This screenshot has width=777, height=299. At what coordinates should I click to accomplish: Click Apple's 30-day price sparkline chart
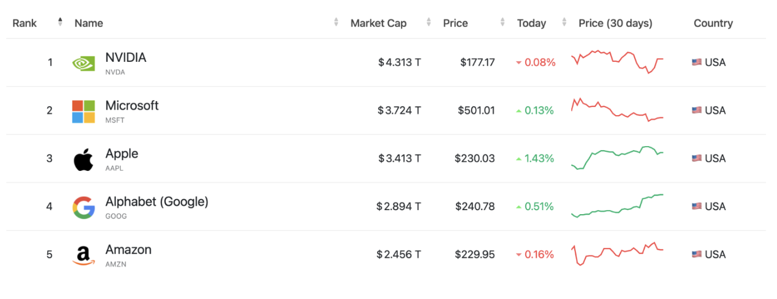[617, 158]
